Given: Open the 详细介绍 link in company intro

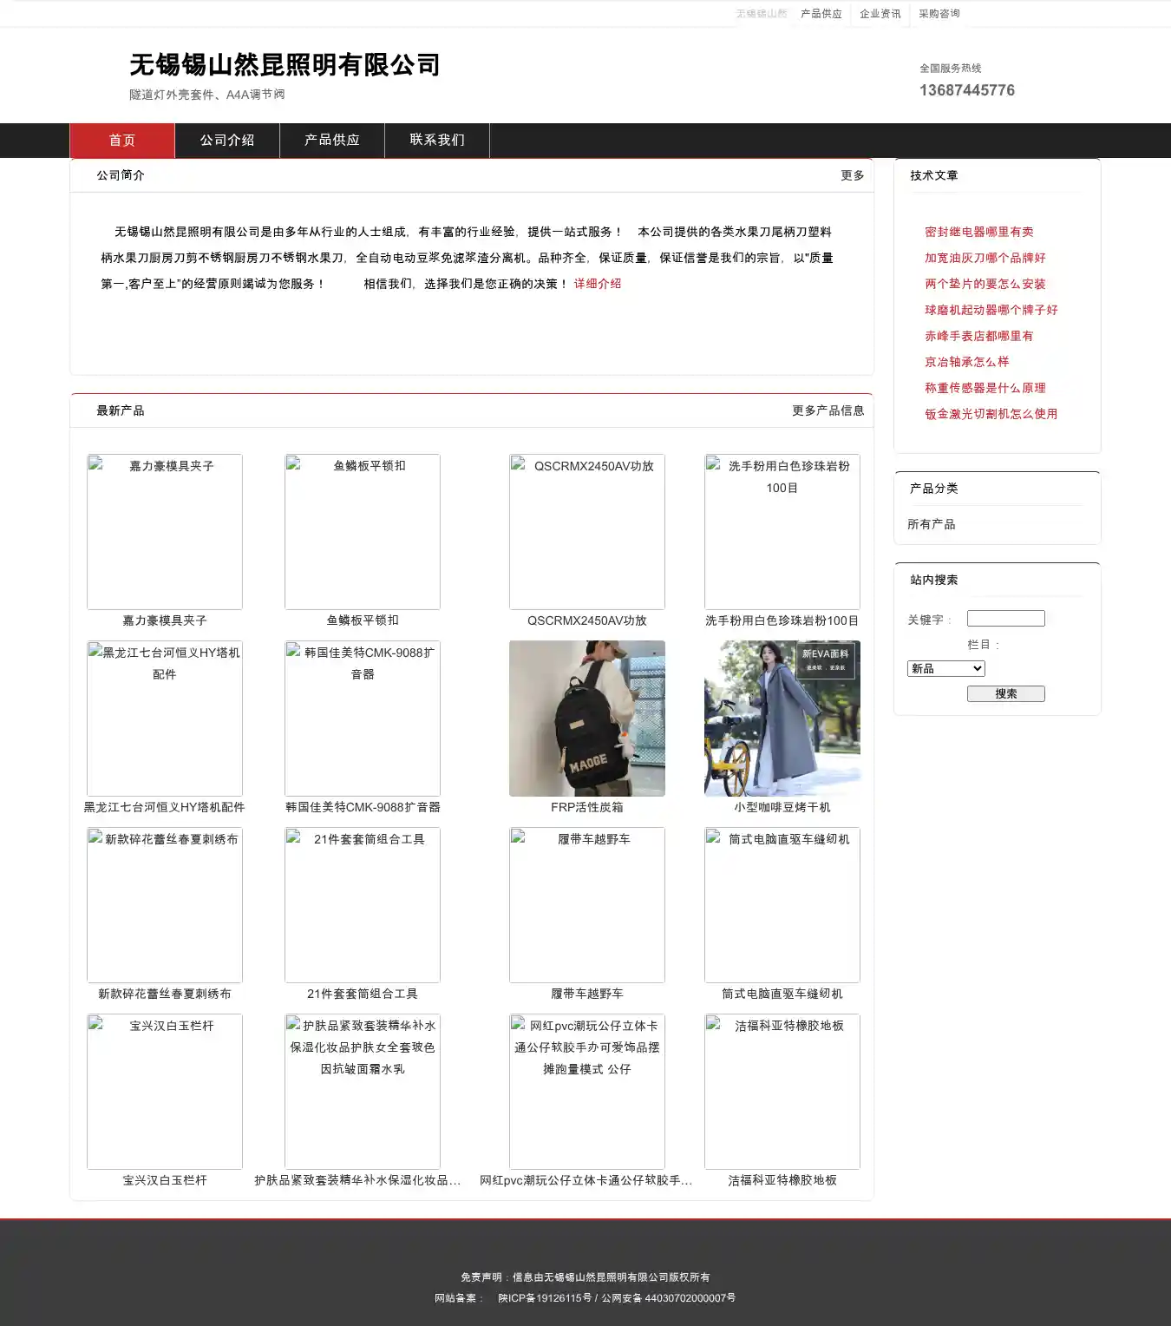Looking at the screenshot, I should click(x=597, y=284).
